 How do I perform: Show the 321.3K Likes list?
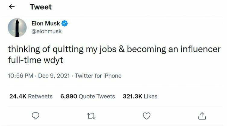pos(140,97)
